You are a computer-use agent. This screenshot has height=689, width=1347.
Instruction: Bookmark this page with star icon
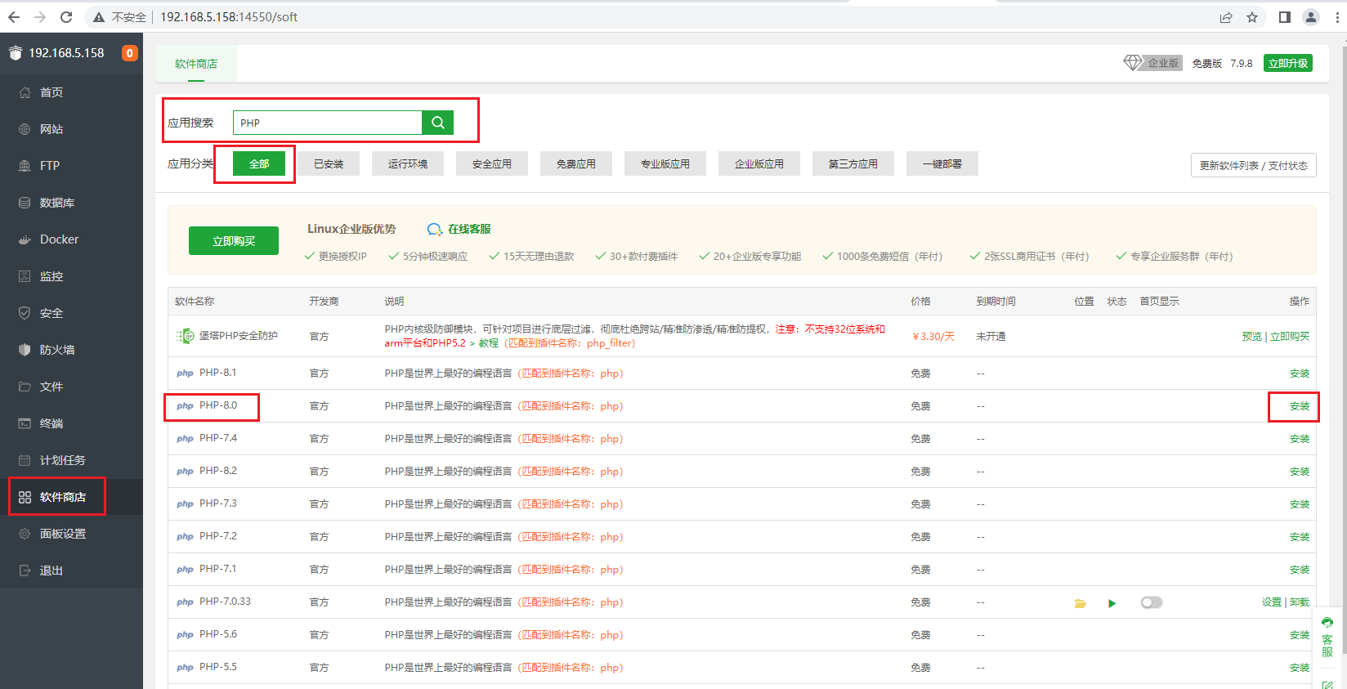(x=1252, y=17)
